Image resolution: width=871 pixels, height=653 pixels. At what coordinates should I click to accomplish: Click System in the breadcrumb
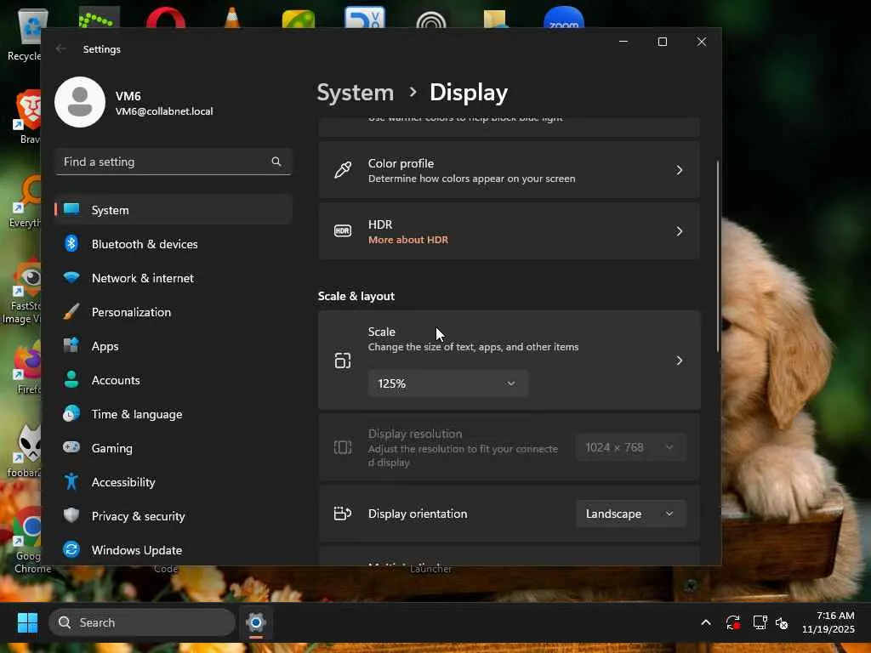pos(355,92)
